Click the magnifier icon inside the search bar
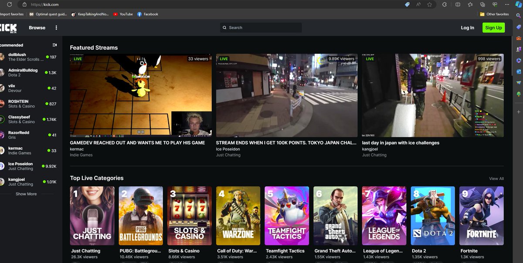This screenshot has width=523, height=263. point(224,27)
